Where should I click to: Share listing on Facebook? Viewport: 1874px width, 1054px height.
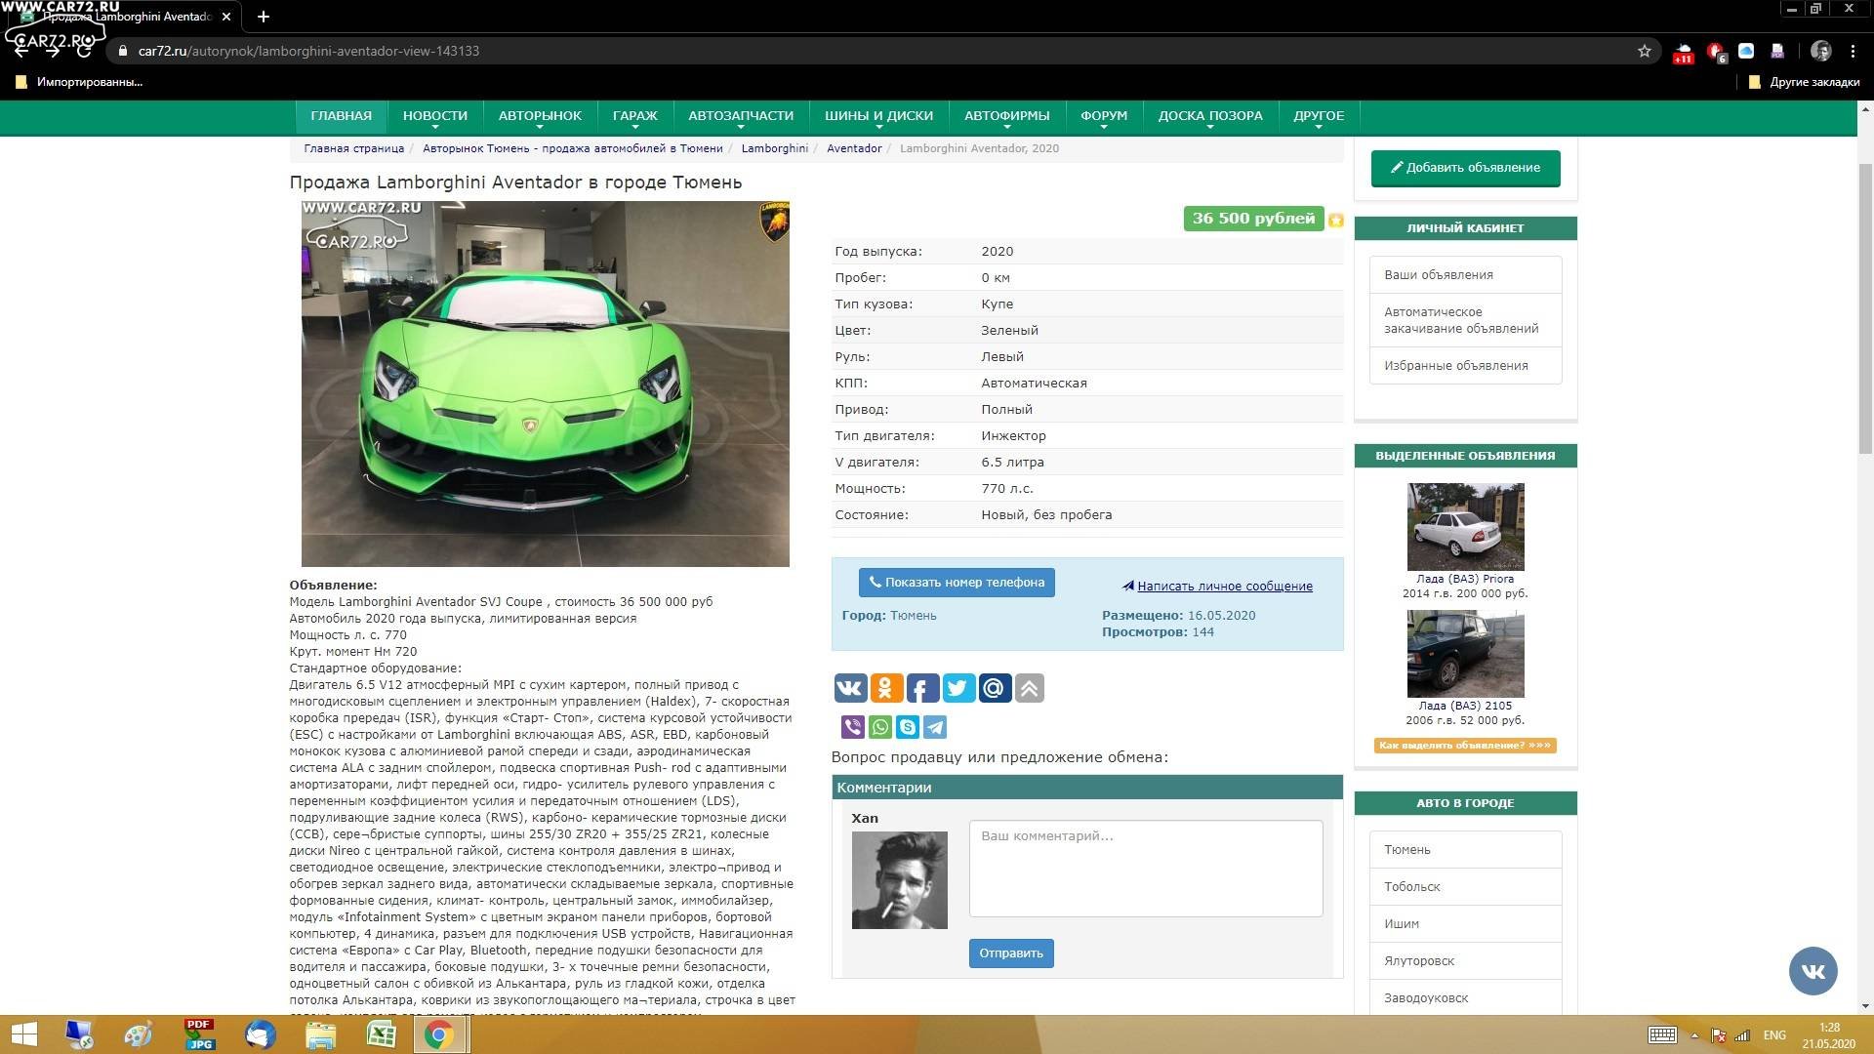tap(922, 688)
